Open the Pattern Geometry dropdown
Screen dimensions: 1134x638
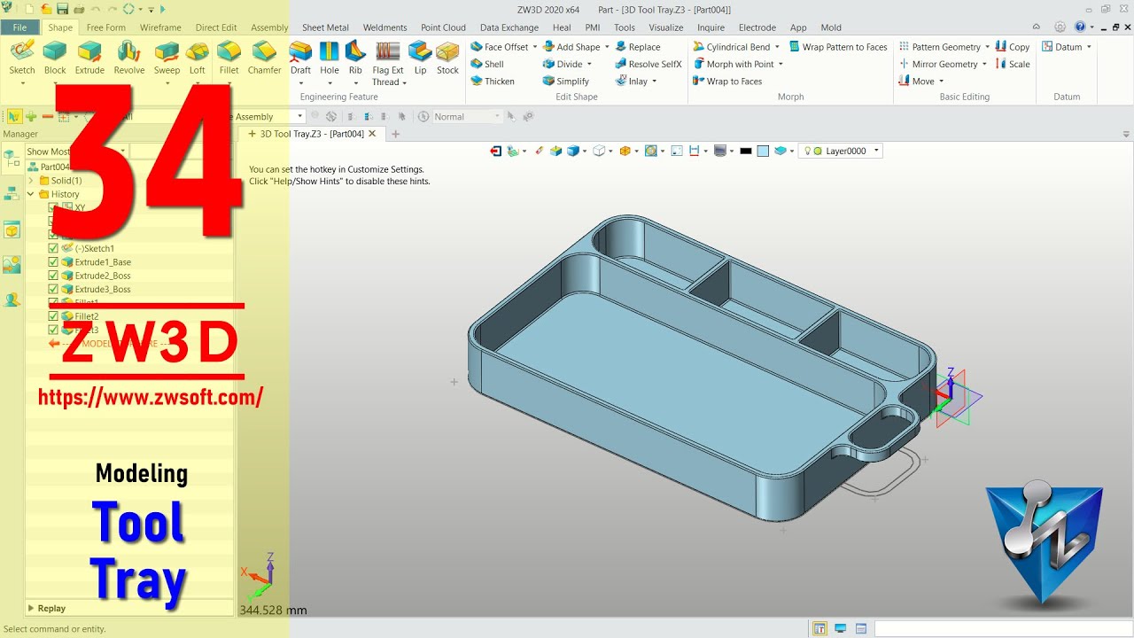988,47
